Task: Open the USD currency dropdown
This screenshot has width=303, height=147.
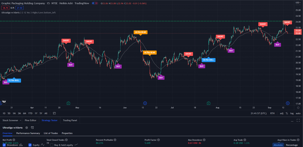Action: pos(298,3)
